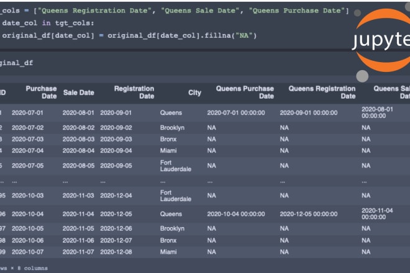Click the Miami cell in 2020-07-04 row
The height and width of the screenshot is (273, 410).
168,151
